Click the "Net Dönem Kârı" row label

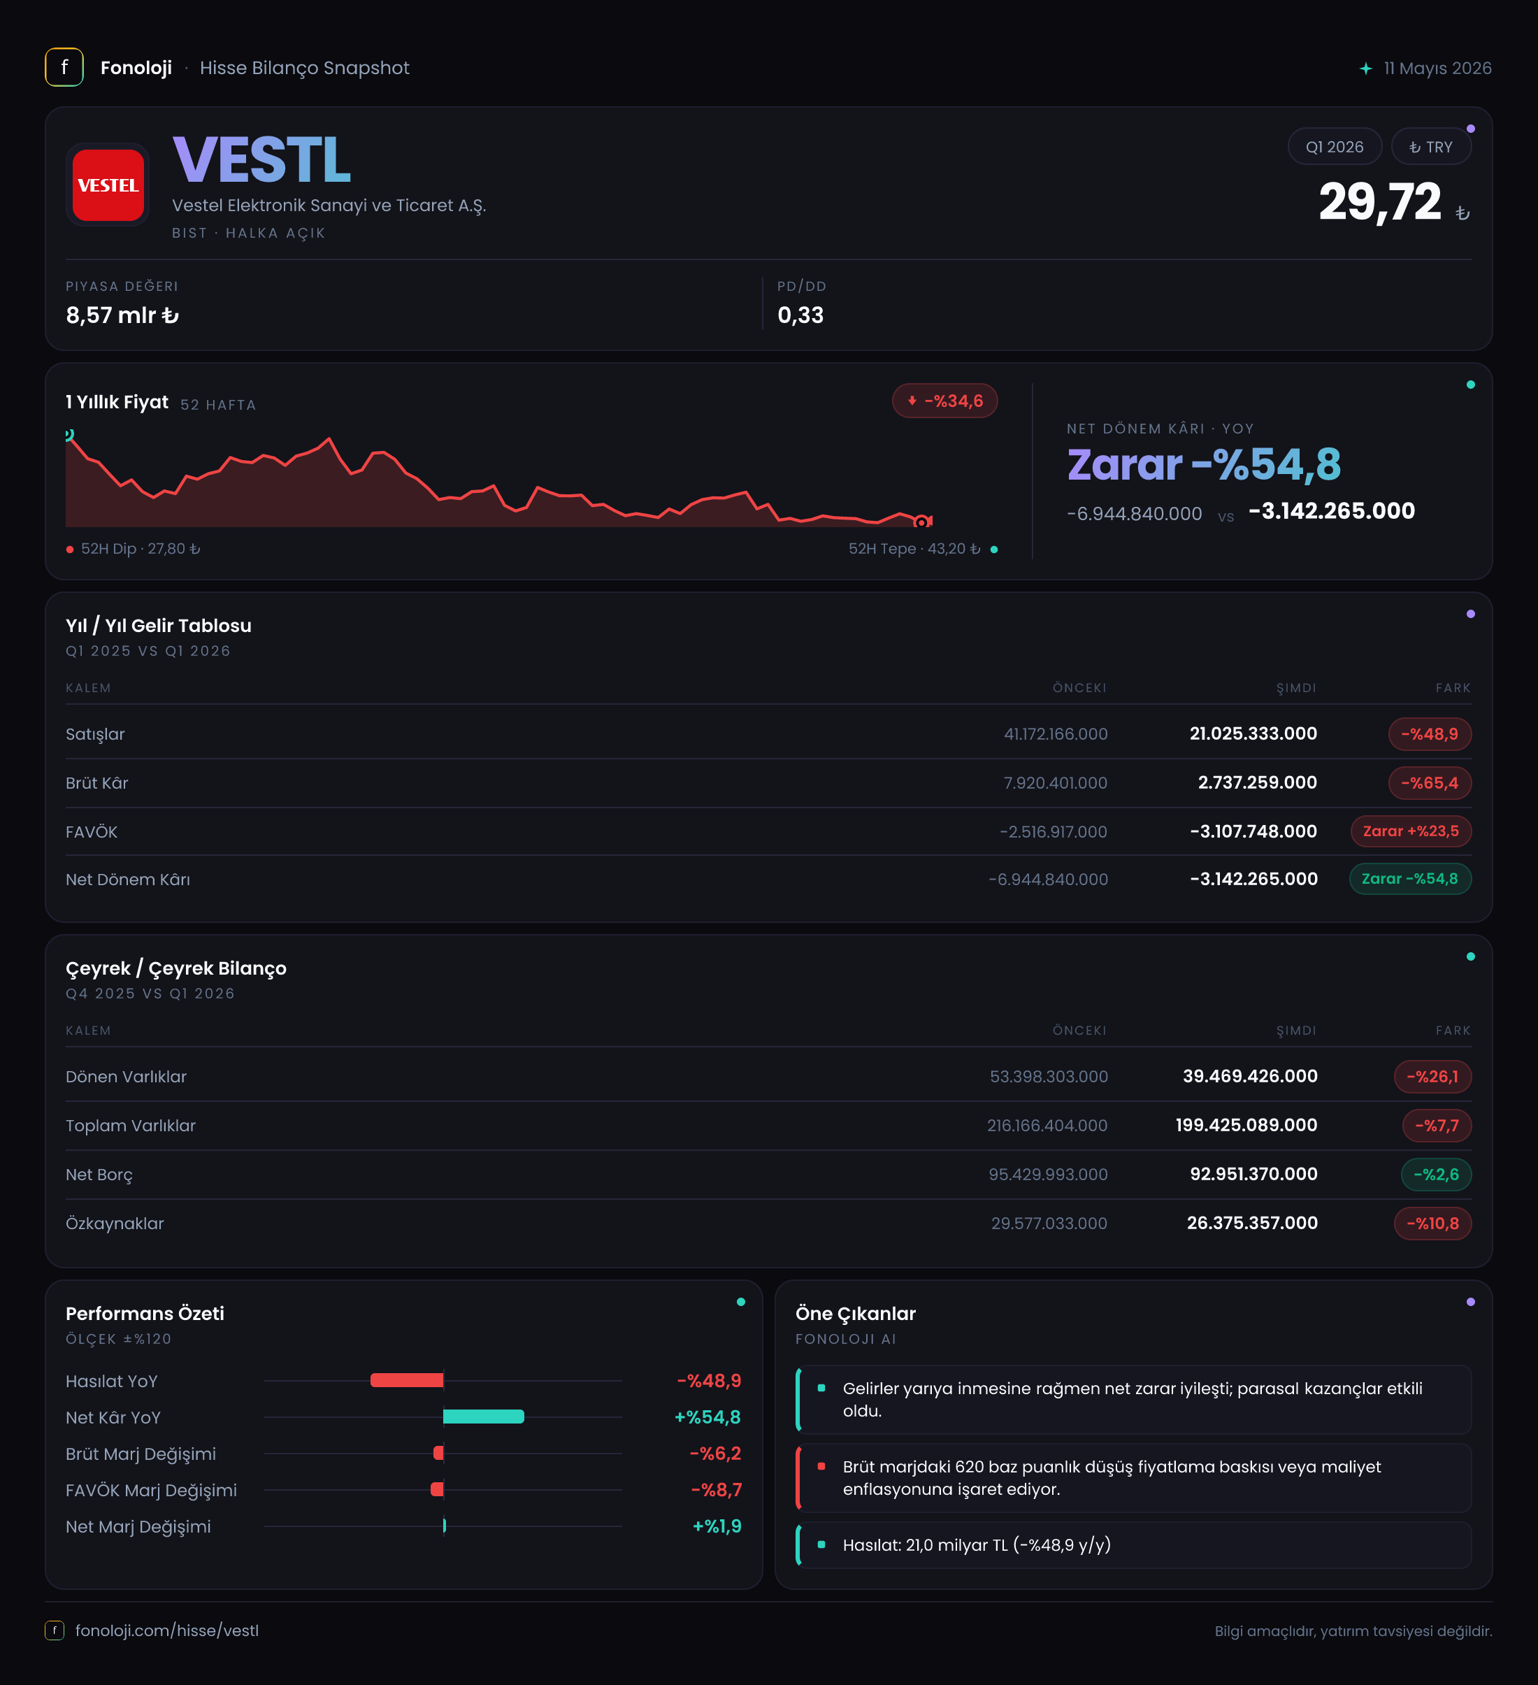tap(128, 880)
